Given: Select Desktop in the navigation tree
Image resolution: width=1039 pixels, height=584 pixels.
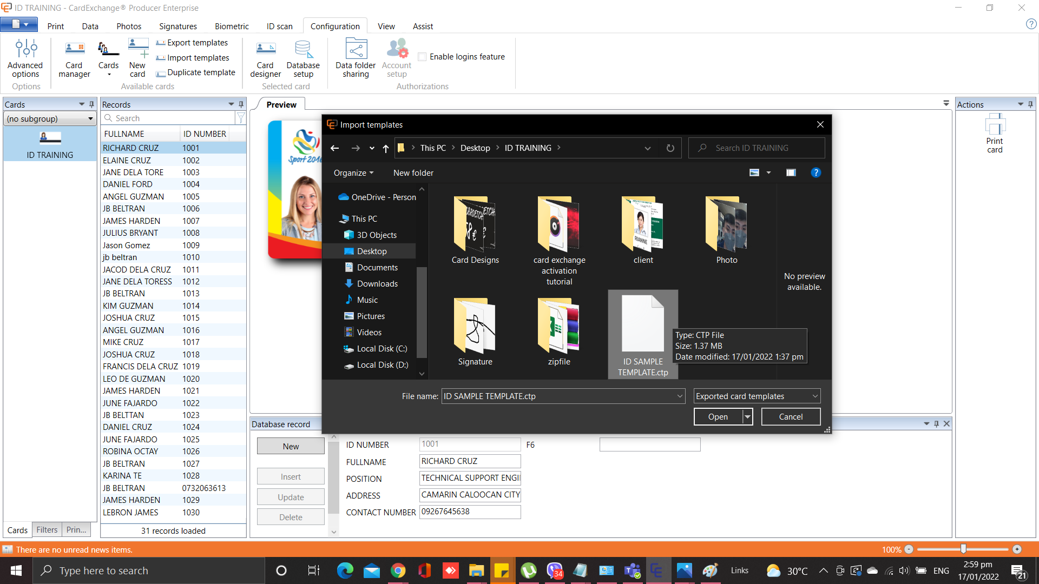Looking at the screenshot, I should [372, 251].
